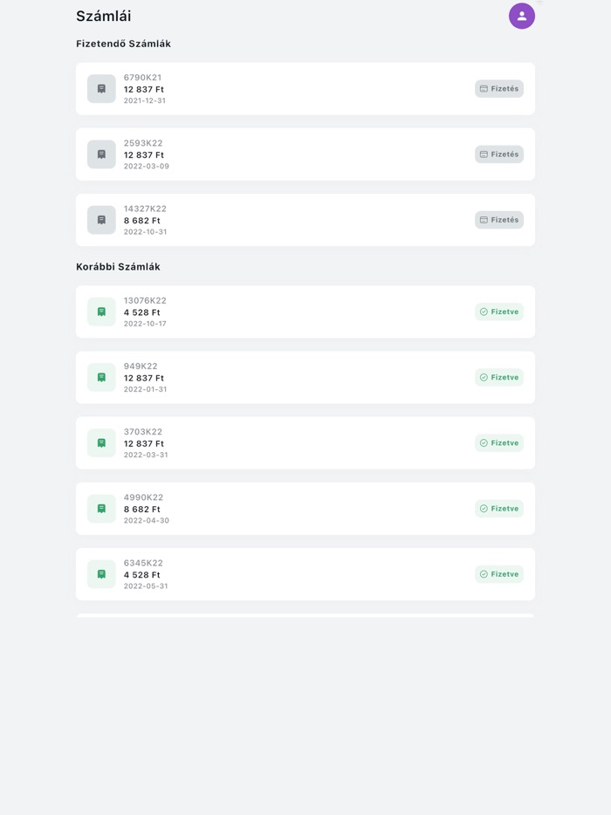
Task: Click Fizetve badge for invoice 4990K22
Action: [498, 509]
